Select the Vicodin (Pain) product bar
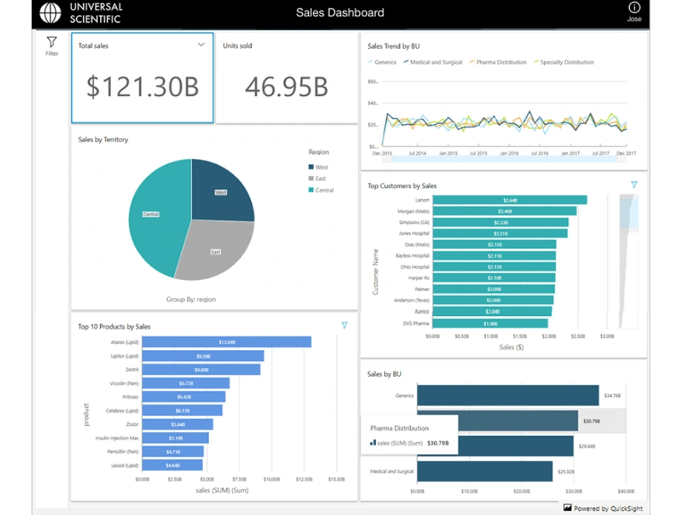This screenshot has width=686, height=515. click(x=185, y=383)
